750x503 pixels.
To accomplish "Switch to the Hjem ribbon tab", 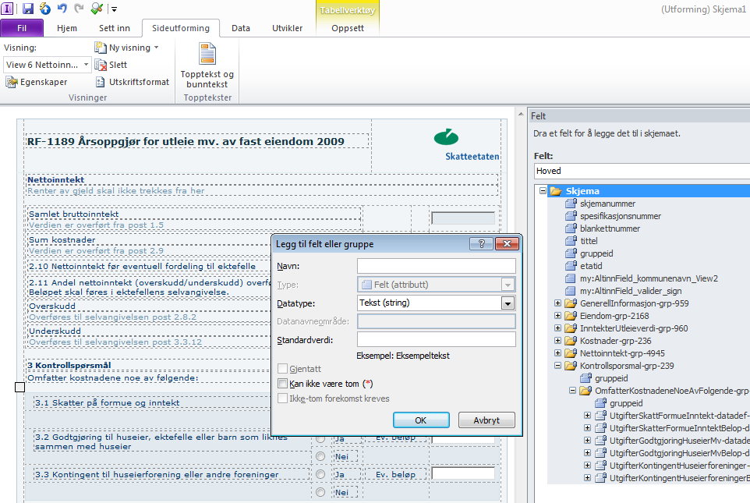I will tap(67, 28).
